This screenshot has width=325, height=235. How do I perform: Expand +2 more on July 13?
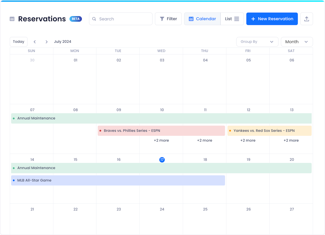coord(291,141)
